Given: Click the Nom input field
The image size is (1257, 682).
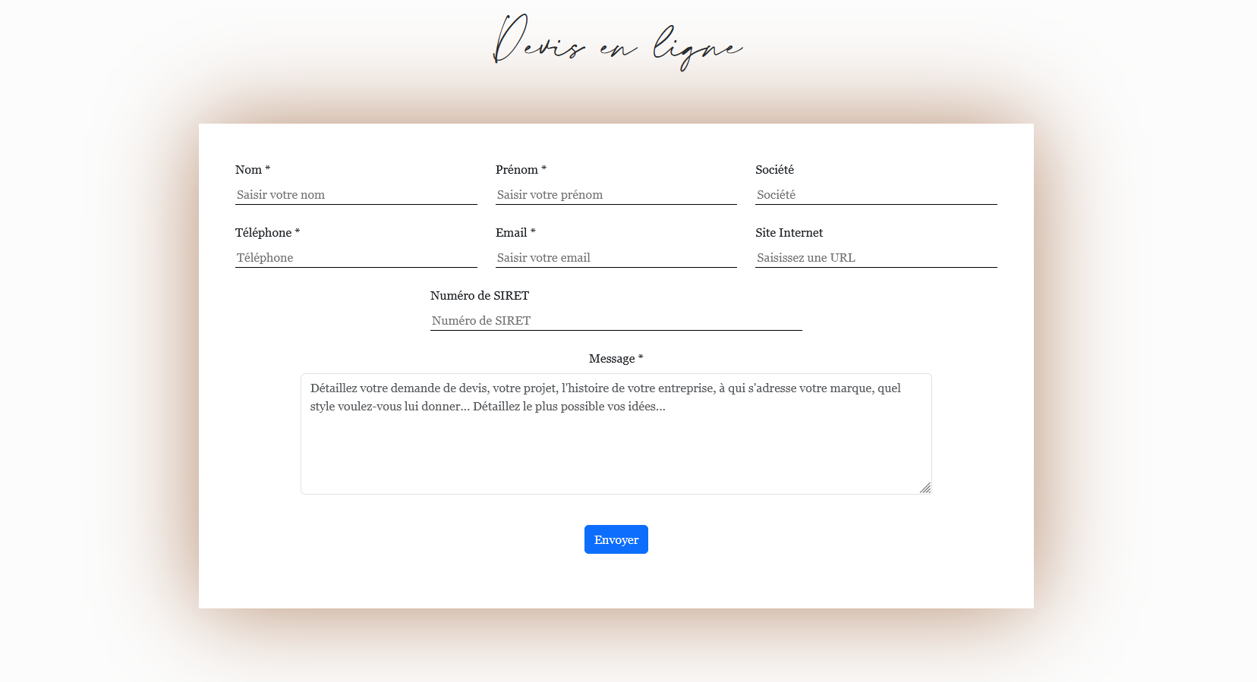Looking at the screenshot, I should tap(355, 195).
